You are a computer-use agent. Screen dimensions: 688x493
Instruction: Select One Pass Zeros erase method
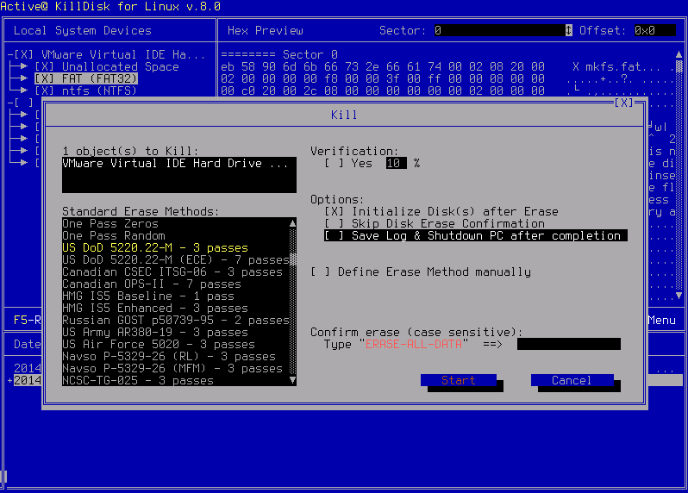[x=176, y=224]
